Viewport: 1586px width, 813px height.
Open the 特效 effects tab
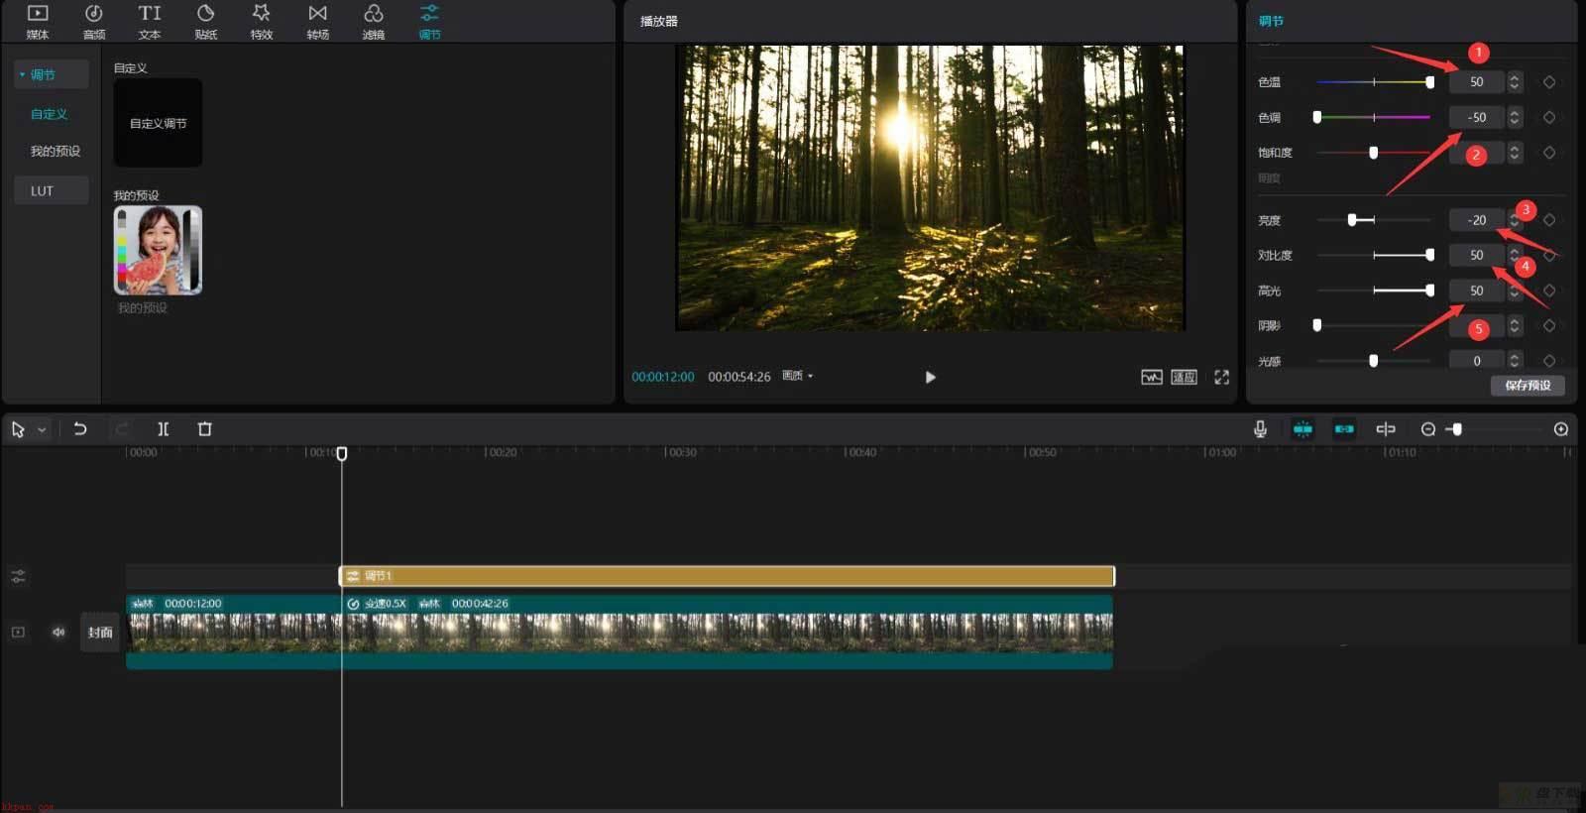click(x=262, y=22)
